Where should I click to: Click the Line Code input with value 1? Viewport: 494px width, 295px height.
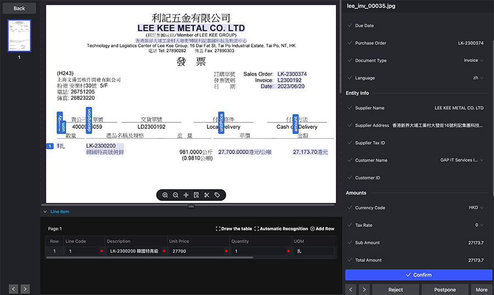82,251
